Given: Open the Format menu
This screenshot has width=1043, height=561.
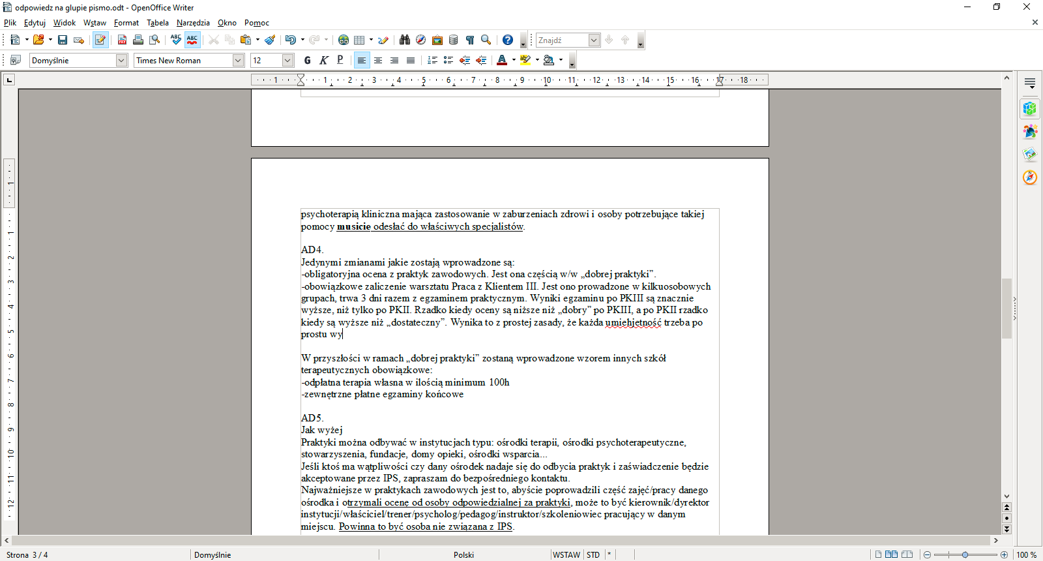Looking at the screenshot, I should (126, 23).
